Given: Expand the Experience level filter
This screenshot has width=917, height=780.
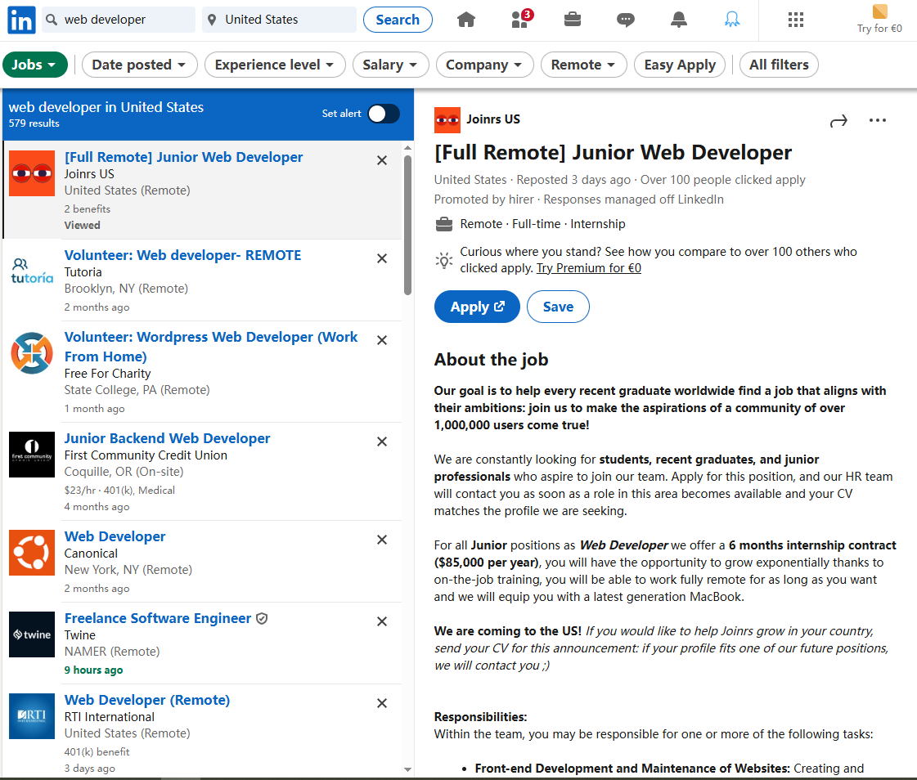Looking at the screenshot, I should click(x=275, y=65).
